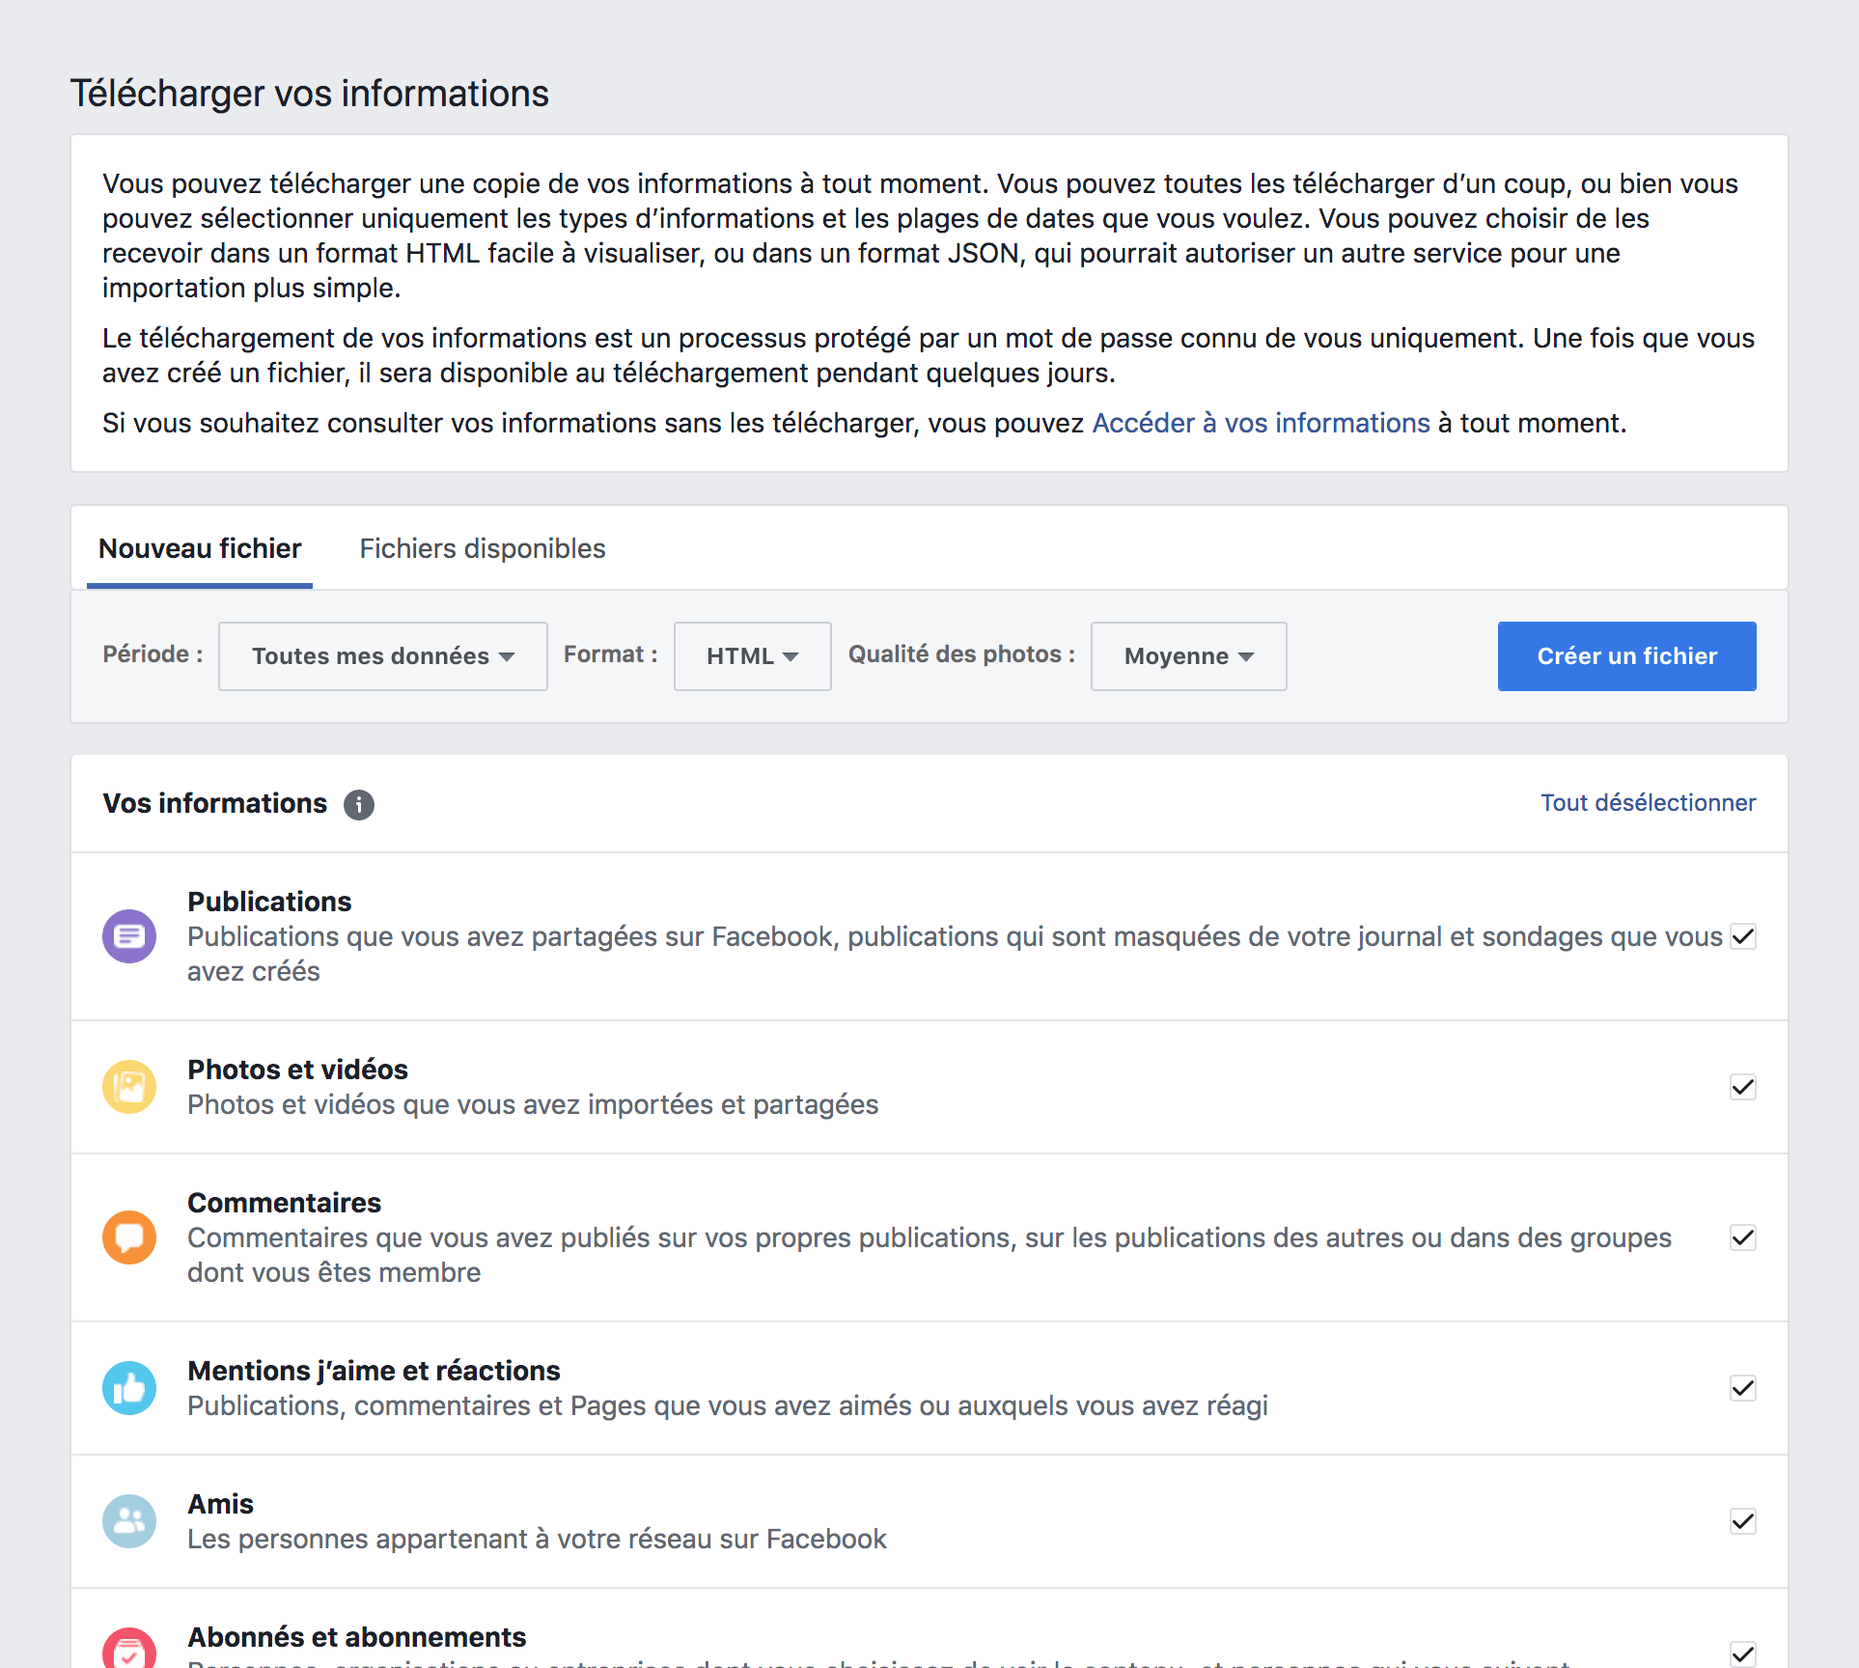The width and height of the screenshot is (1859, 1668).
Task: Toggle the Commentaires checkbox
Action: coord(1742,1237)
